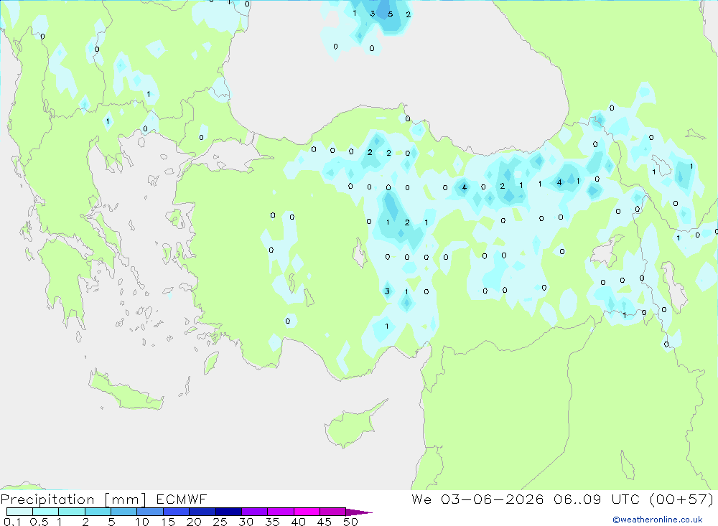This screenshot has height=526, width=718.
Task: Click the 'We' weekday label
Action: [421, 499]
